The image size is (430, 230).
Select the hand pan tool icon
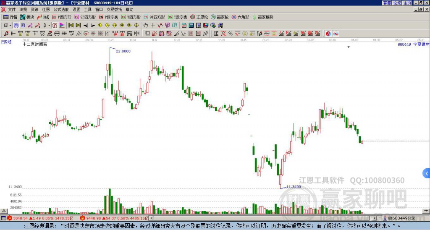[146, 25]
